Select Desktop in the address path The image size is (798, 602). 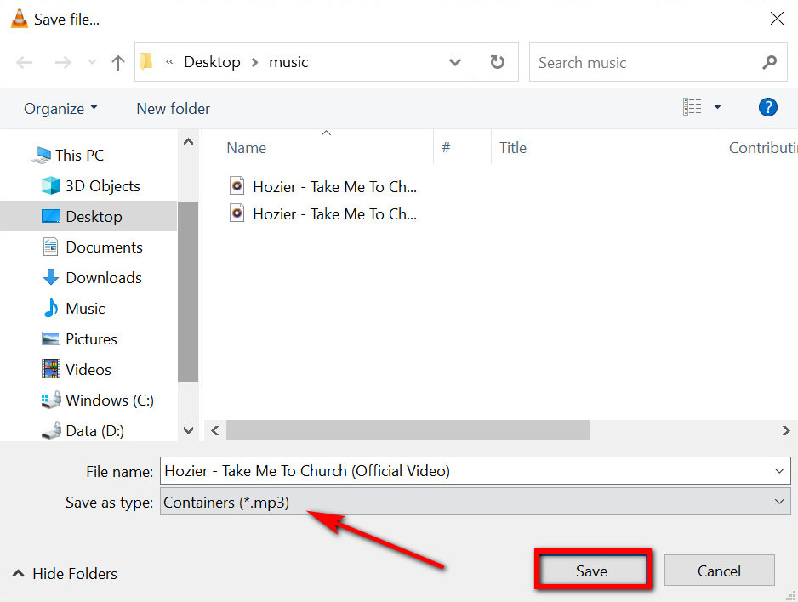[212, 62]
